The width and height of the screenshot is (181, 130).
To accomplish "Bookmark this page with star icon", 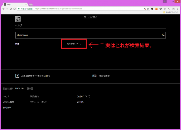I will click(x=148, y=9).
